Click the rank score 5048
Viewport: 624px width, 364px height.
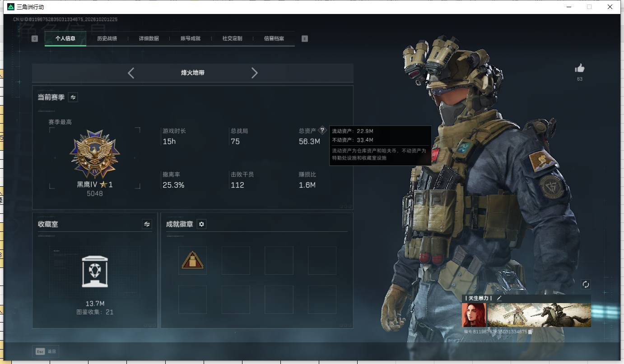(95, 194)
